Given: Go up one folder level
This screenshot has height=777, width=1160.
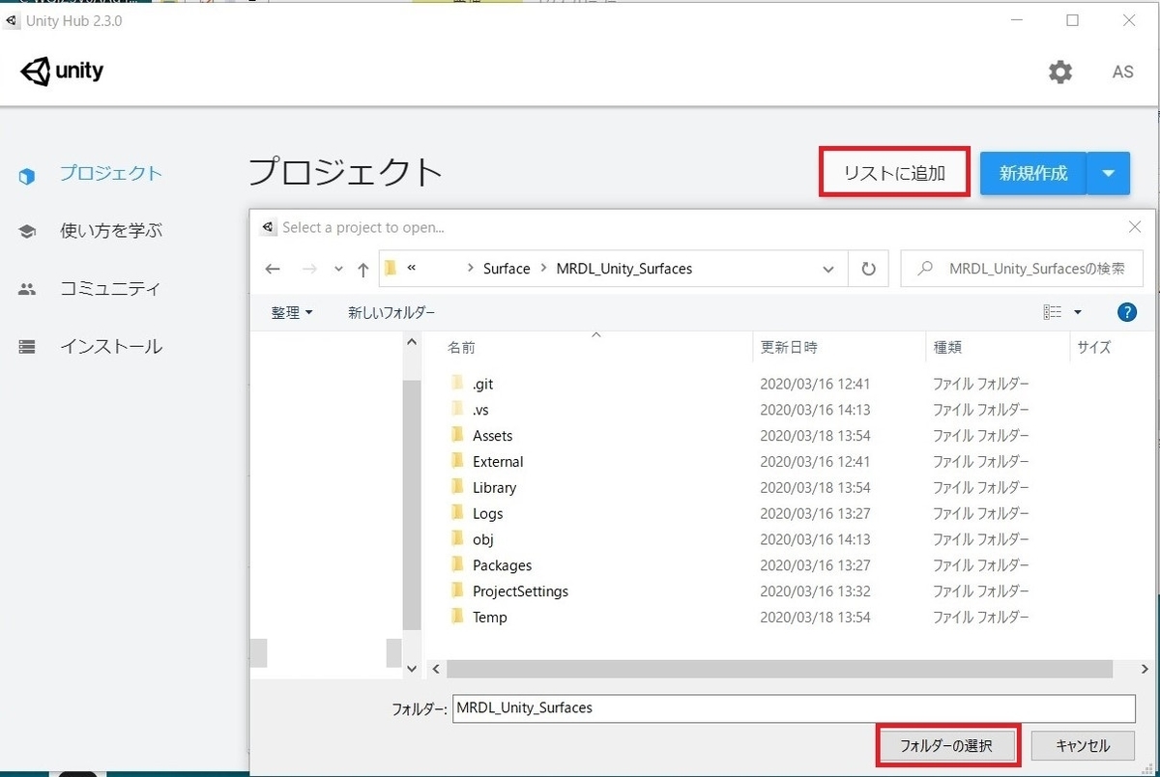Looking at the screenshot, I should (x=362, y=270).
